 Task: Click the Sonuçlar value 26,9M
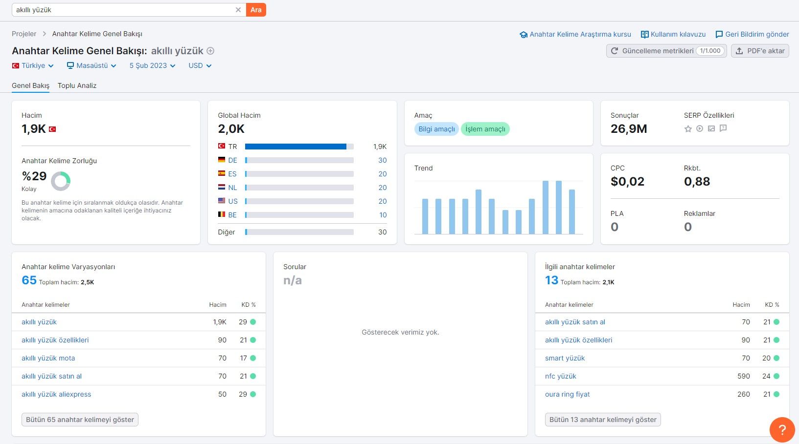pyautogui.click(x=629, y=129)
